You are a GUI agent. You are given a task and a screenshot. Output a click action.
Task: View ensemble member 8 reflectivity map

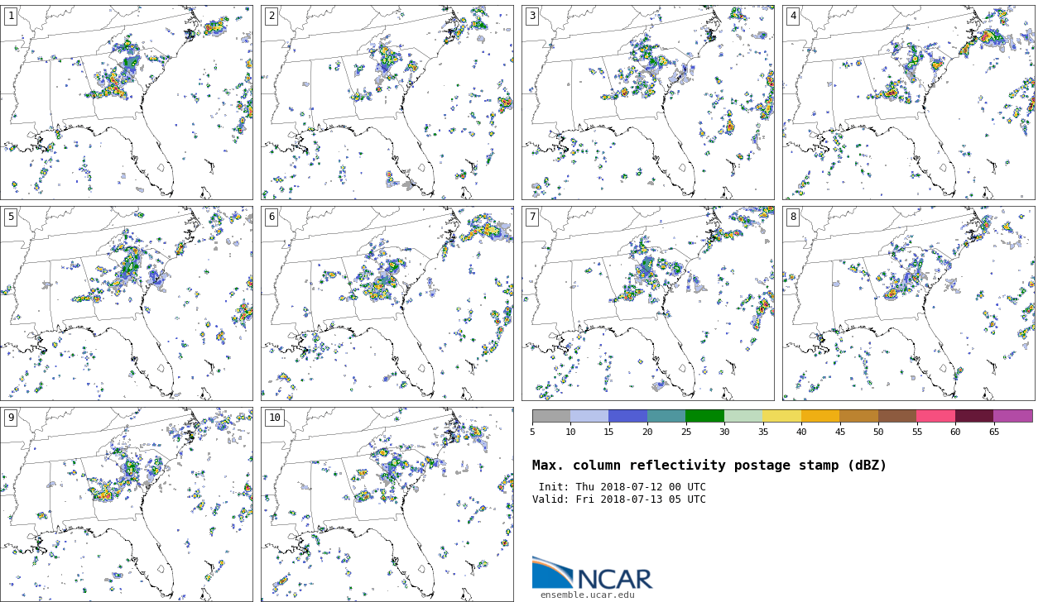pyautogui.click(x=908, y=303)
